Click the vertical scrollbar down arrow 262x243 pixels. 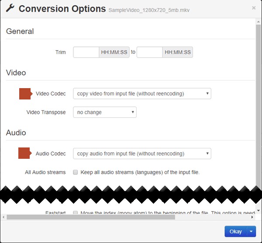[259, 211]
